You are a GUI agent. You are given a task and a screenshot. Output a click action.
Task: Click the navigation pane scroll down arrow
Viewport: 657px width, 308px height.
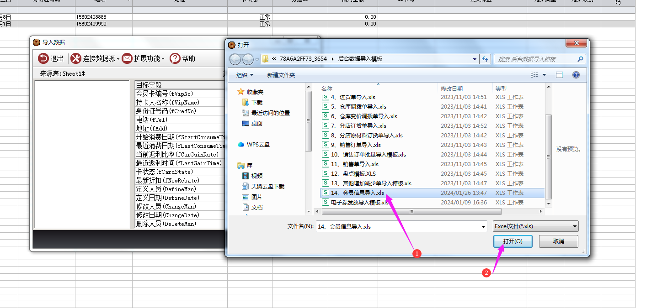(309, 211)
